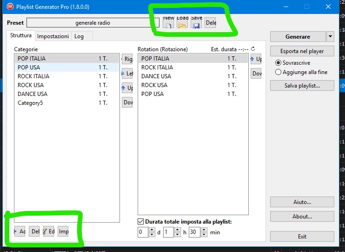This screenshot has height=252, width=345.
Task: Select the Aggiunge alla fine option
Action: pos(279,72)
